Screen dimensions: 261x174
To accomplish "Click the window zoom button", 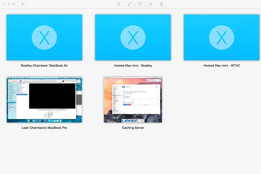I will click(x=14, y=4).
